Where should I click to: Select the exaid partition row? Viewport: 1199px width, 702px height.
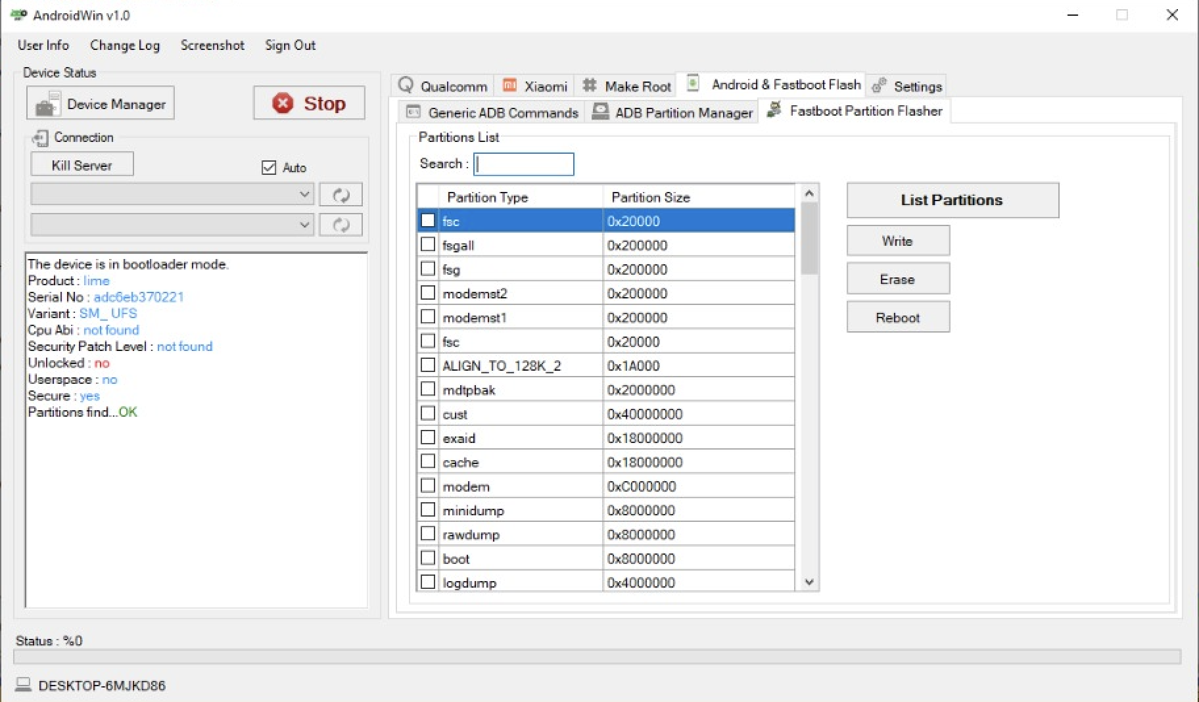[x=606, y=438]
